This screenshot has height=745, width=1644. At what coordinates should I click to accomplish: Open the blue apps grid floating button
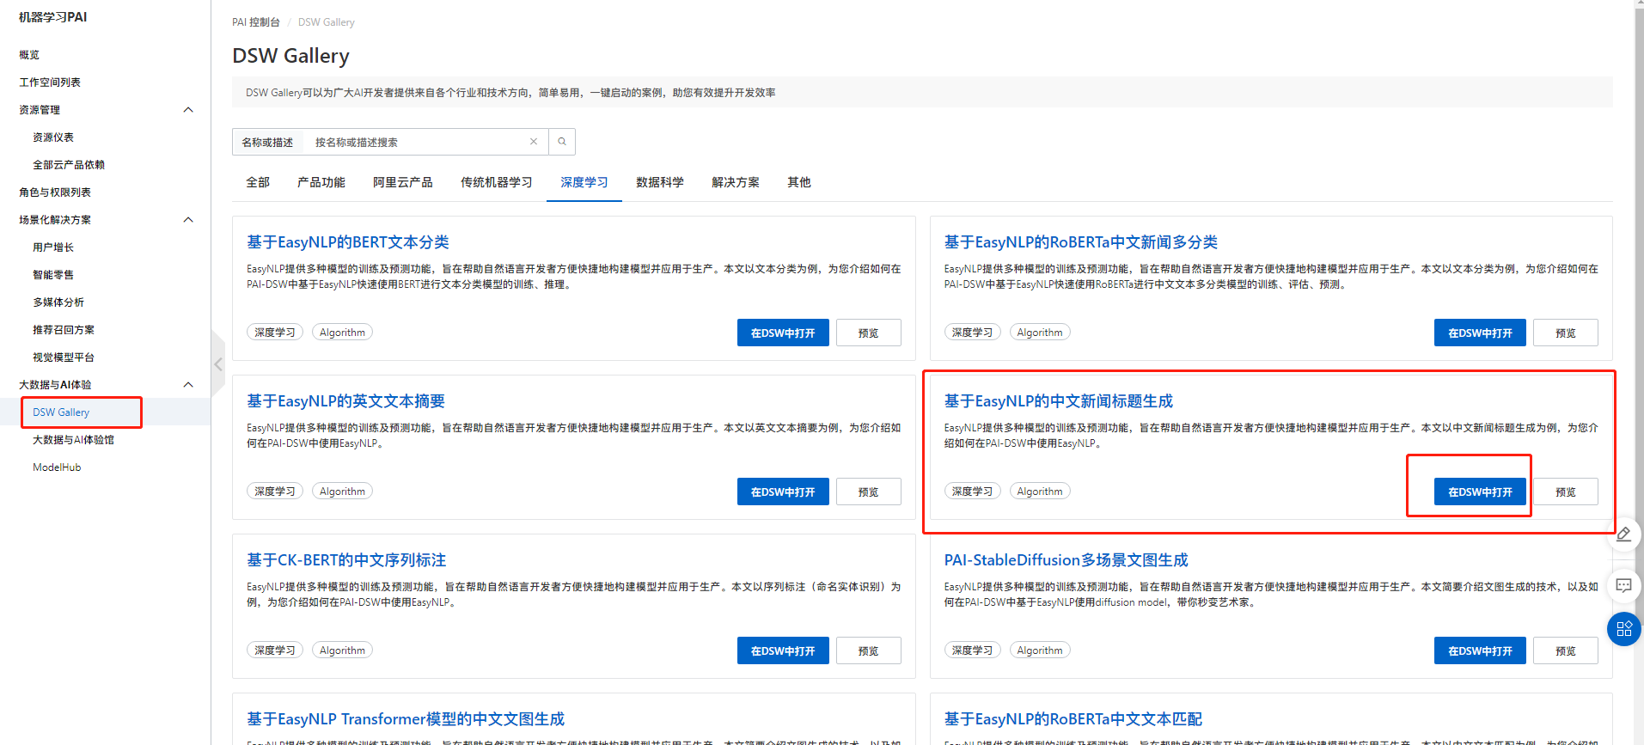(x=1623, y=629)
